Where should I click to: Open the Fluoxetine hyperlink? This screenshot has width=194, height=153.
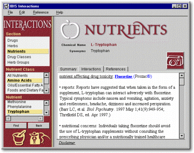pyautogui.click(x=123, y=76)
